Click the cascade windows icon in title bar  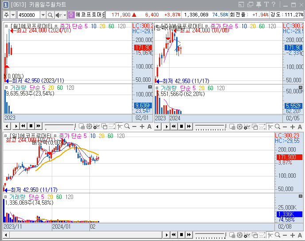(x=250, y=4)
